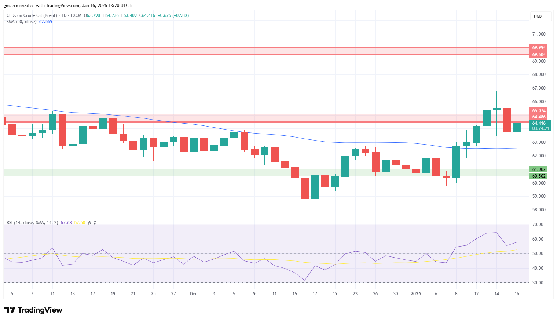557x321 pixels.
Task: Click the 64.486 price label
Action: [539, 117]
